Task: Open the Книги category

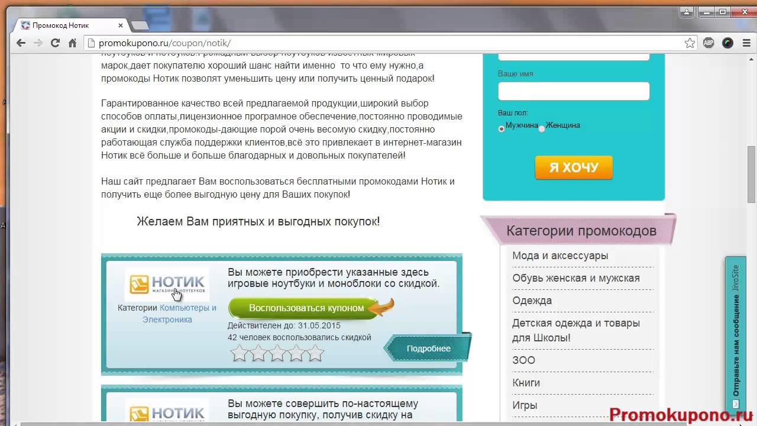Action: 526,383
